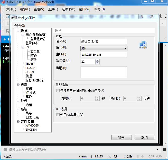Open the 选项卡(B) menu
The height and width of the screenshot is (160, 168).
pos(69,9)
